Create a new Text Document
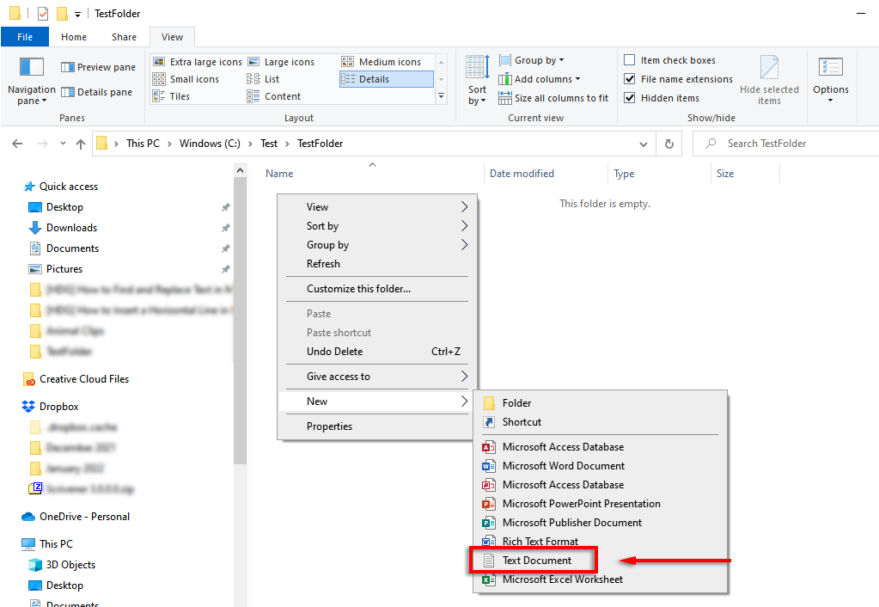879x607 pixels. tap(601, 561)
